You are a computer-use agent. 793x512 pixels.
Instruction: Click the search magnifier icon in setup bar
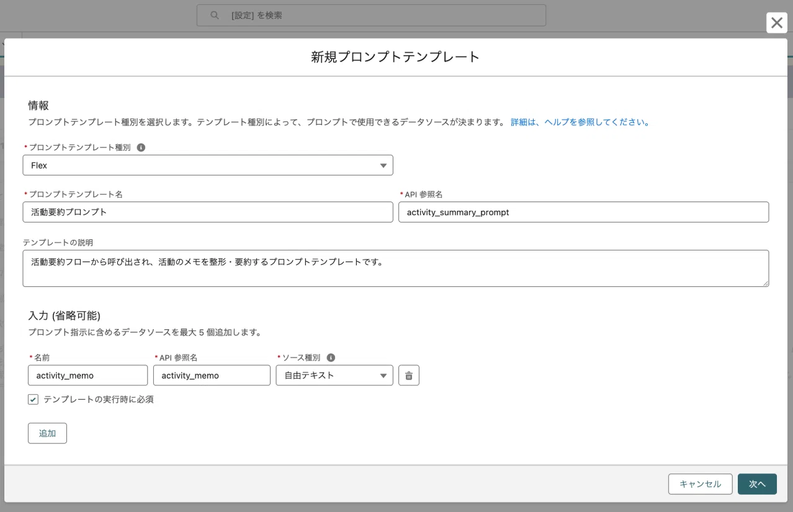[x=215, y=15]
